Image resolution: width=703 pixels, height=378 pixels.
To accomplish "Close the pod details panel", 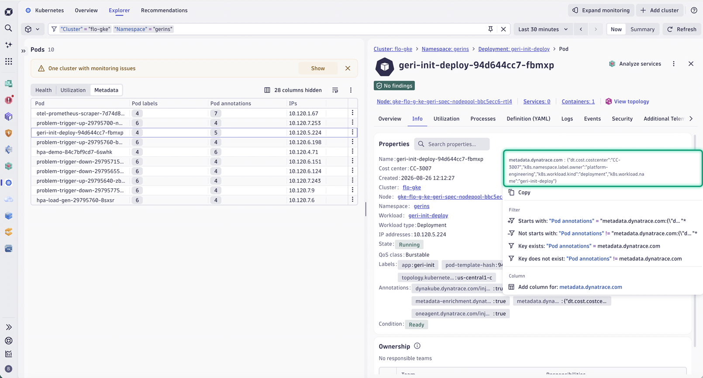I will tap(691, 64).
